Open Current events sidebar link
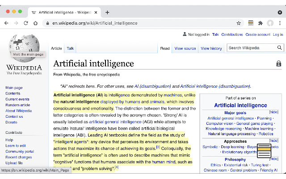286x179 pixels. 17,99
